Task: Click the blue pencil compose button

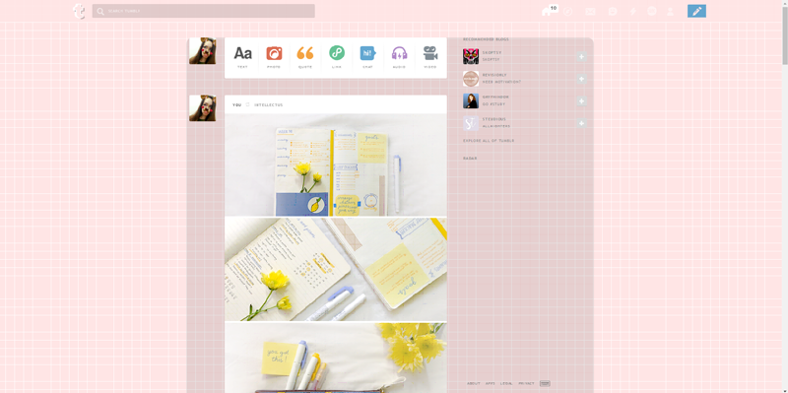Action: 696,11
